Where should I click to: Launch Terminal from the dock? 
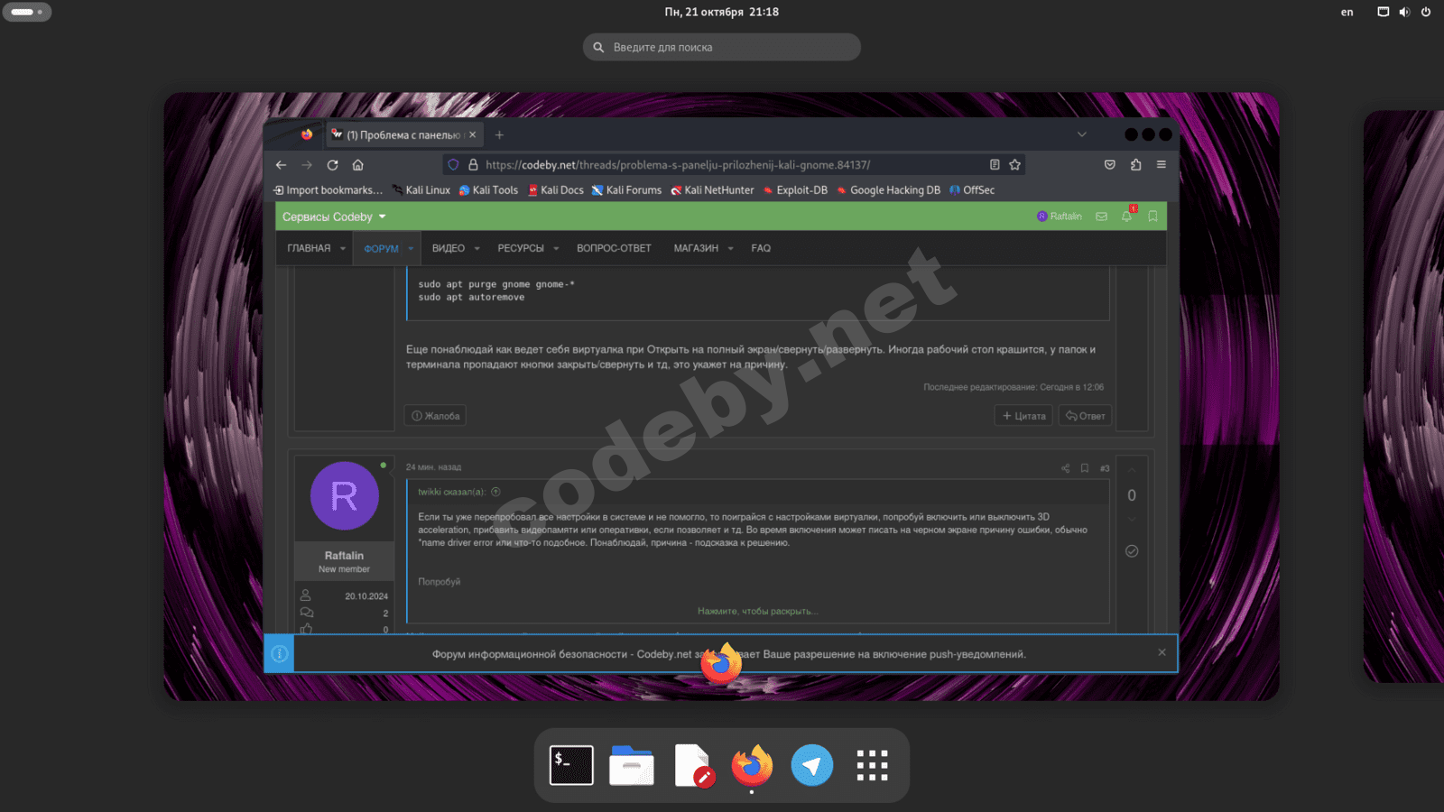click(x=571, y=765)
